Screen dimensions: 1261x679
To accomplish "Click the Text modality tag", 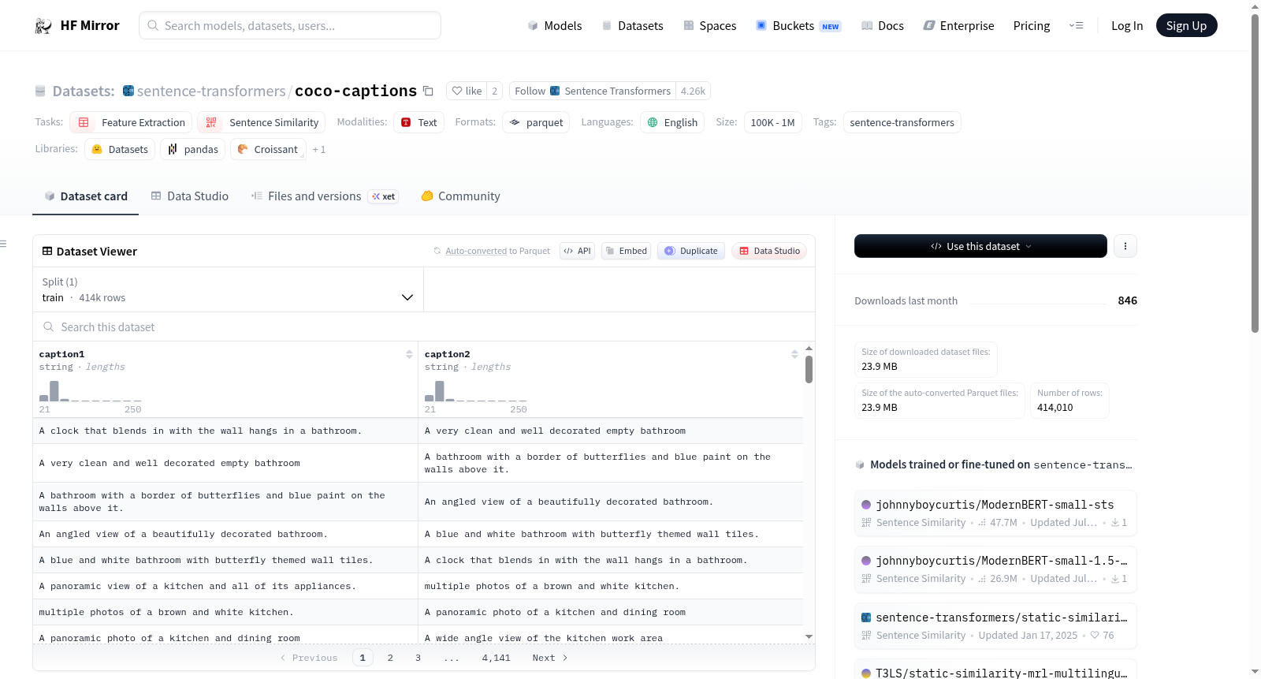I will tap(419, 122).
